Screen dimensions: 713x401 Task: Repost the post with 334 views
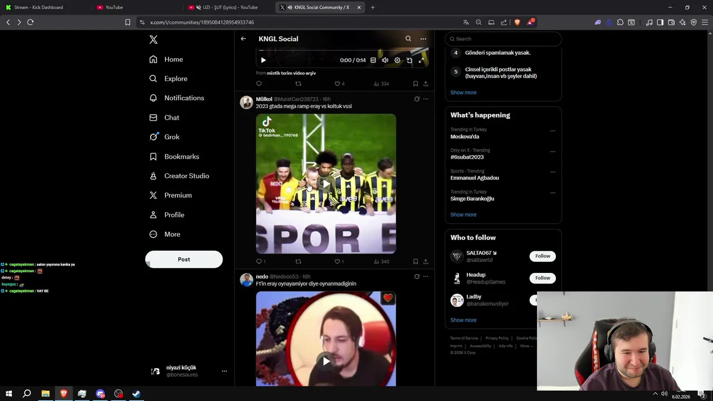pyautogui.click(x=298, y=84)
